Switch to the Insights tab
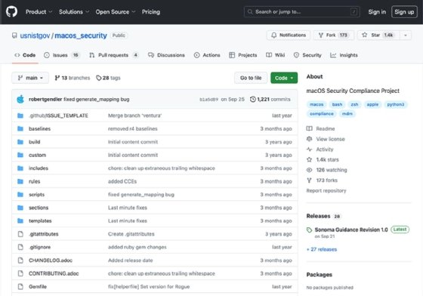The width and height of the screenshot is (423, 296). [344, 55]
